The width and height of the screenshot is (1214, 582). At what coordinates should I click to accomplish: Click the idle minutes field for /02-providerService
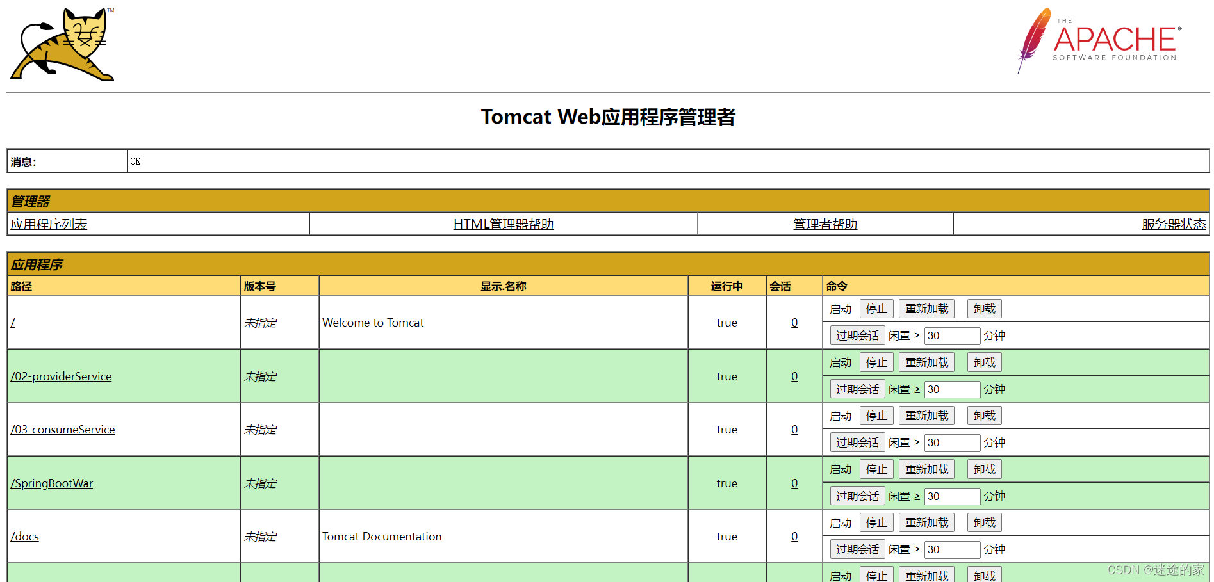point(952,389)
